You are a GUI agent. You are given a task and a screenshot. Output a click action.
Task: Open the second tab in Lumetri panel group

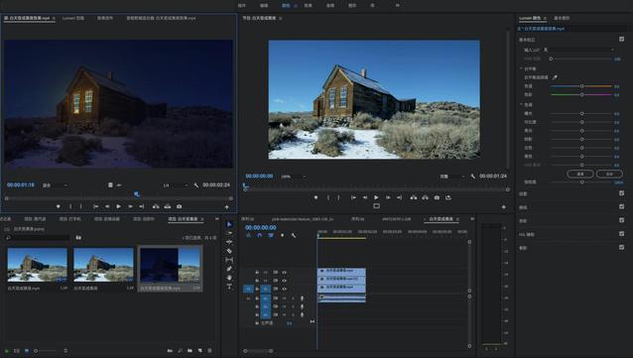point(562,18)
